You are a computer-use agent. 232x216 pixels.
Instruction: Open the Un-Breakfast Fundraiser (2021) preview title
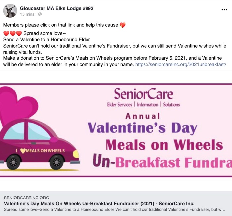click(99, 203)
